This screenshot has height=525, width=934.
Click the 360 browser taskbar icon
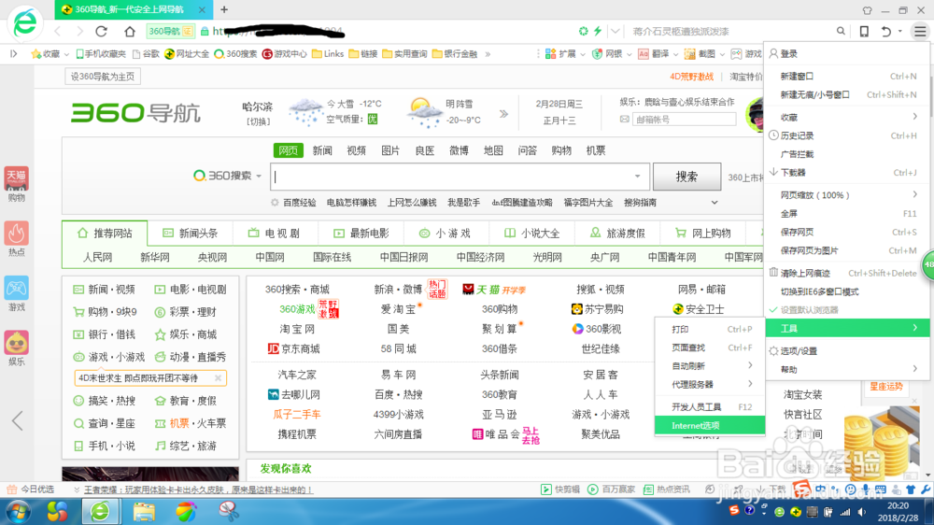[100, 512]
